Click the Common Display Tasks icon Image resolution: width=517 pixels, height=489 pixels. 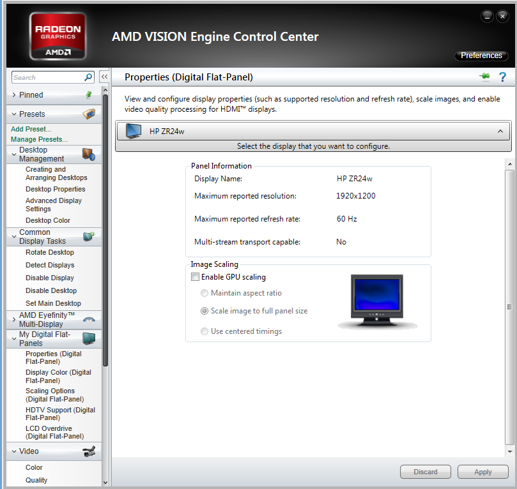pyautogui.click(x=89, y=236)
